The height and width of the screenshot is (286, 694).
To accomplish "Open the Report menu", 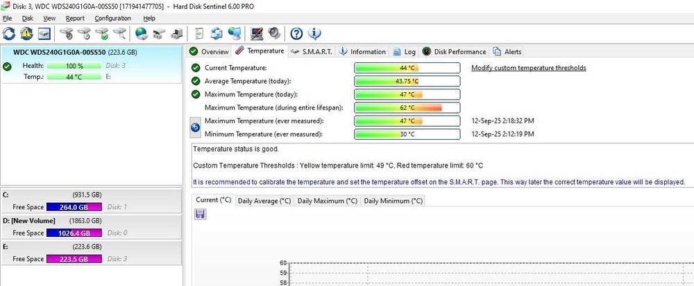I will click(x=75, y=18).
